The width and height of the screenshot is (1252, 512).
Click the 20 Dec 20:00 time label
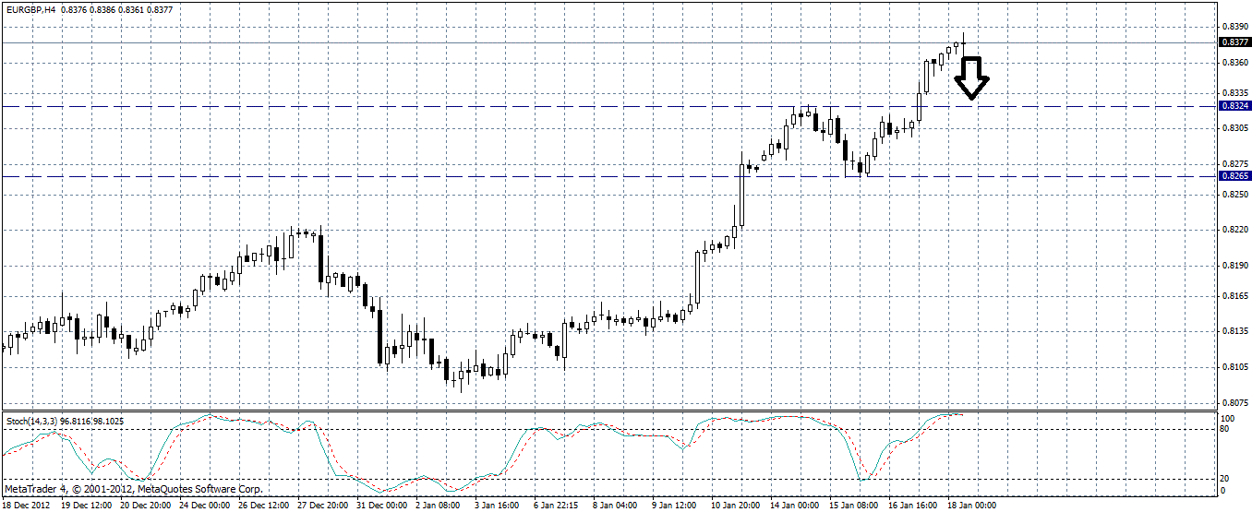pyautogui.click(x=146, y=506)
